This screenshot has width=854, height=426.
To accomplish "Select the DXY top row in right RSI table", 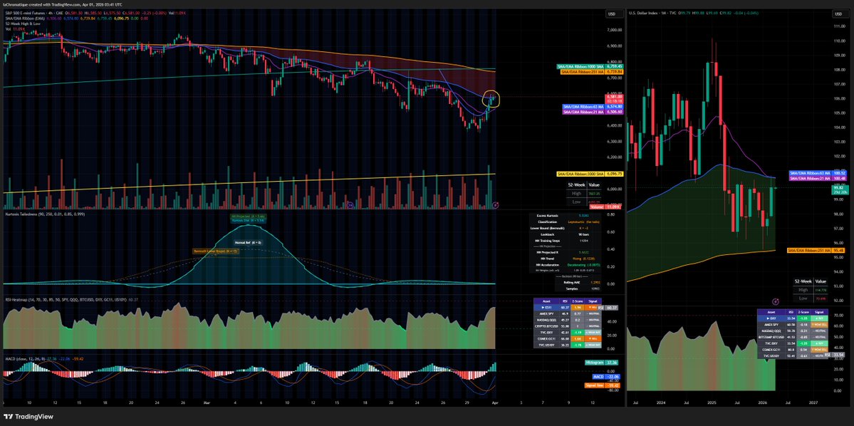I will tap(792, 318).
